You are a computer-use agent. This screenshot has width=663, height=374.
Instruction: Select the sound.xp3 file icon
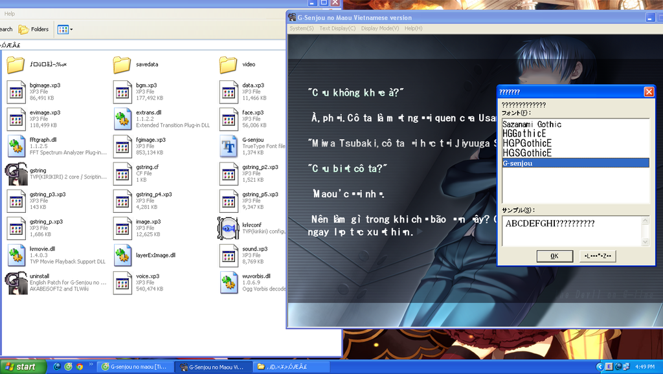[229, 255]
